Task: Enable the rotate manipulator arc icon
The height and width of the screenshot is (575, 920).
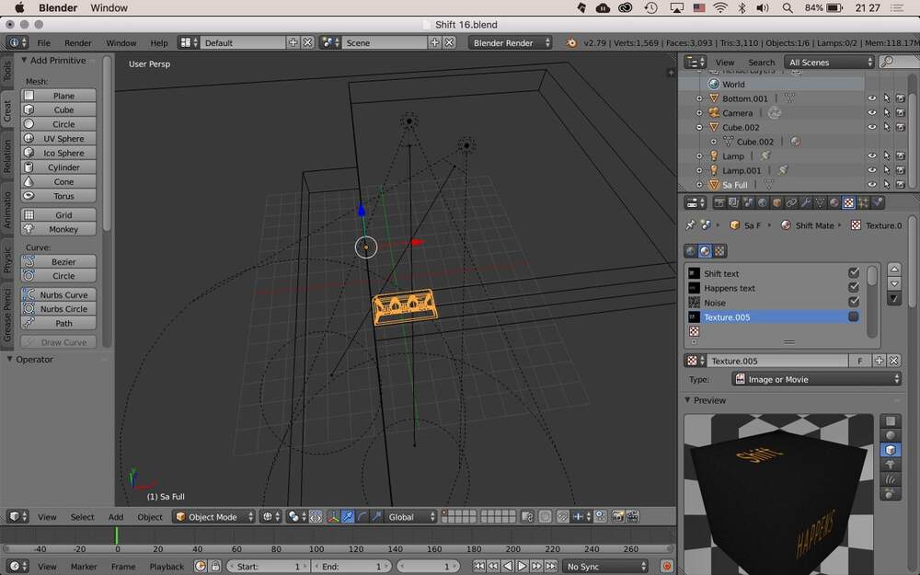Action: tap(362, 517)
